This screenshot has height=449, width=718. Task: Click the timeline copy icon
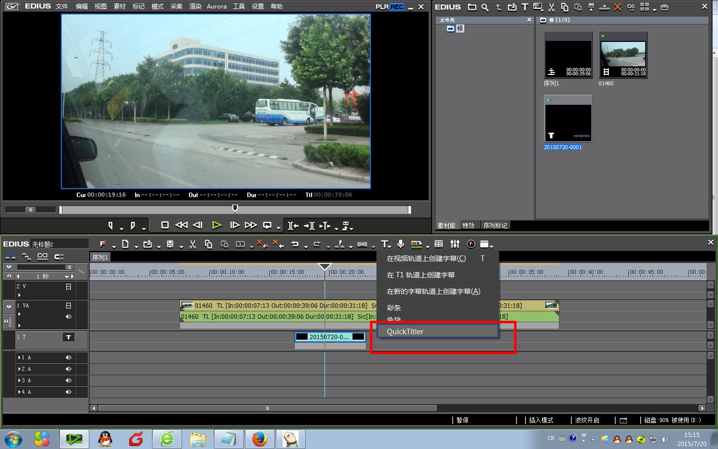208,244
